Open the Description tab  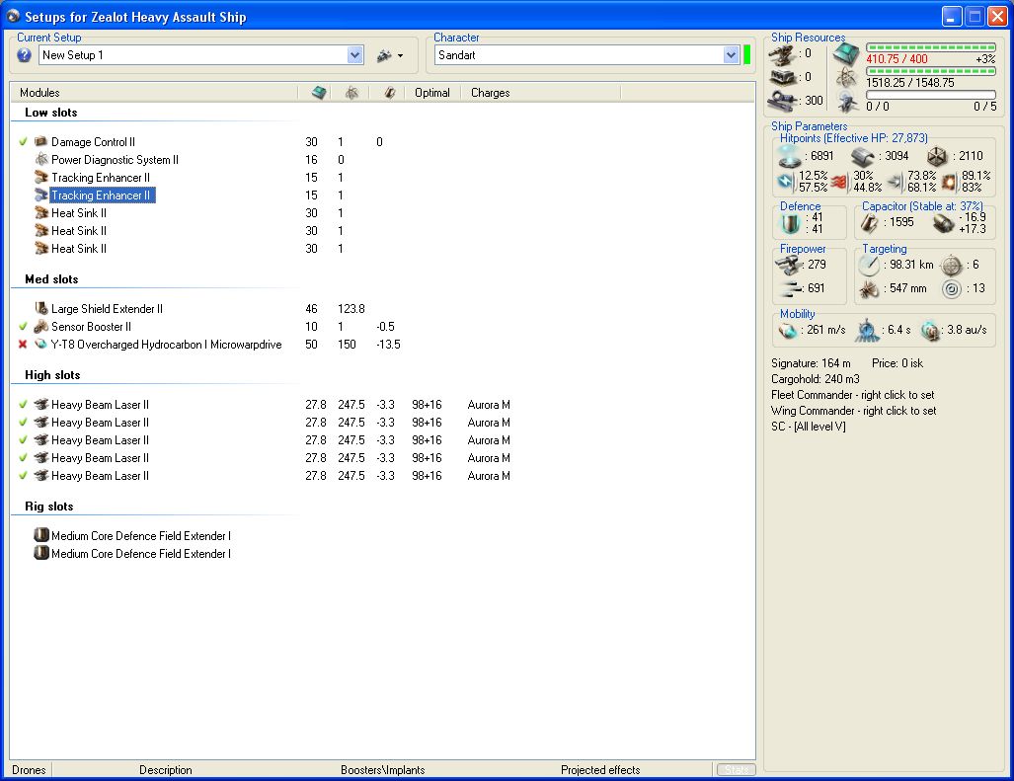166,770
